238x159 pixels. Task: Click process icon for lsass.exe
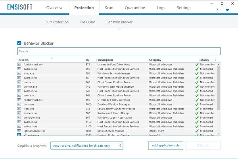pos(19,109)
